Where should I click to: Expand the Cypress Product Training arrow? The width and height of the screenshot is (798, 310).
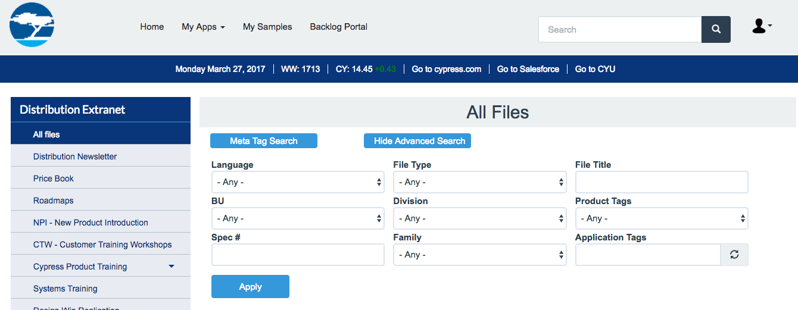[x=172, y=267]
